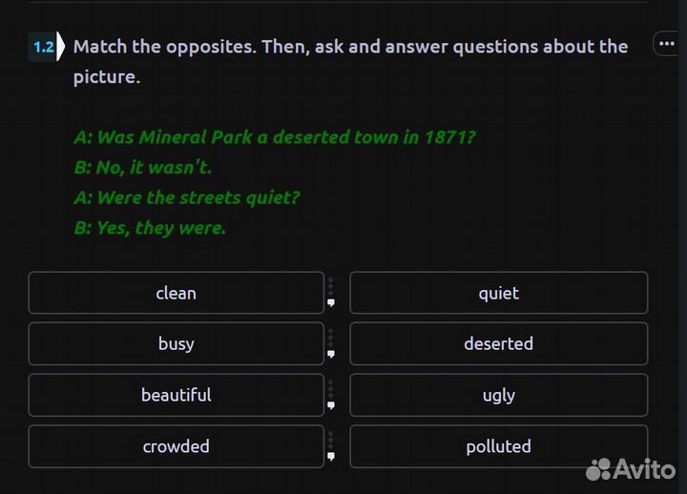Image resolution: width=687 pixels, height=494 pixels.
Task: Click the example question about Mineral Park
Action: [x=275, y=137]
